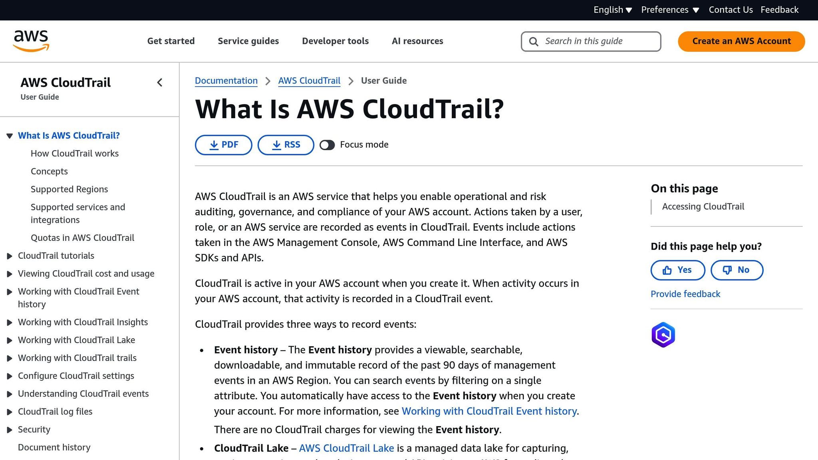Screen dimensions: 818x460
Task: Collapse the What Is AWS CloudTrail section
Action: click(x=10, y=135)
